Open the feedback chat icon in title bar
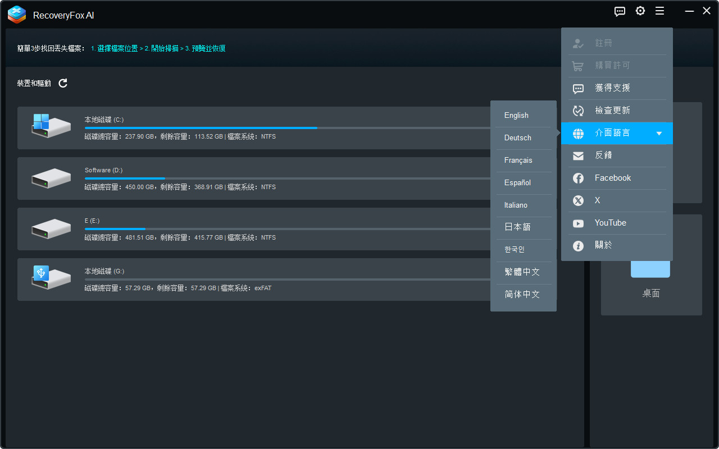This screenshot has width=719, height=449. tap(620, 11)
